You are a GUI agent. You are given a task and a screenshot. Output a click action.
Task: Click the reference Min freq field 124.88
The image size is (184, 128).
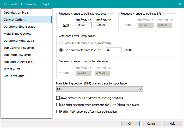pyautogui.click(x=84, y=73)
